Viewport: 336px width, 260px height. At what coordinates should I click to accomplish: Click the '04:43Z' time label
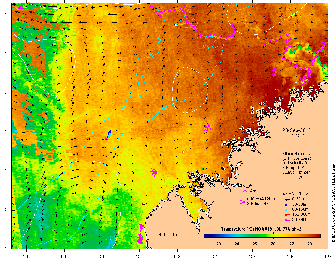[296, 136]
